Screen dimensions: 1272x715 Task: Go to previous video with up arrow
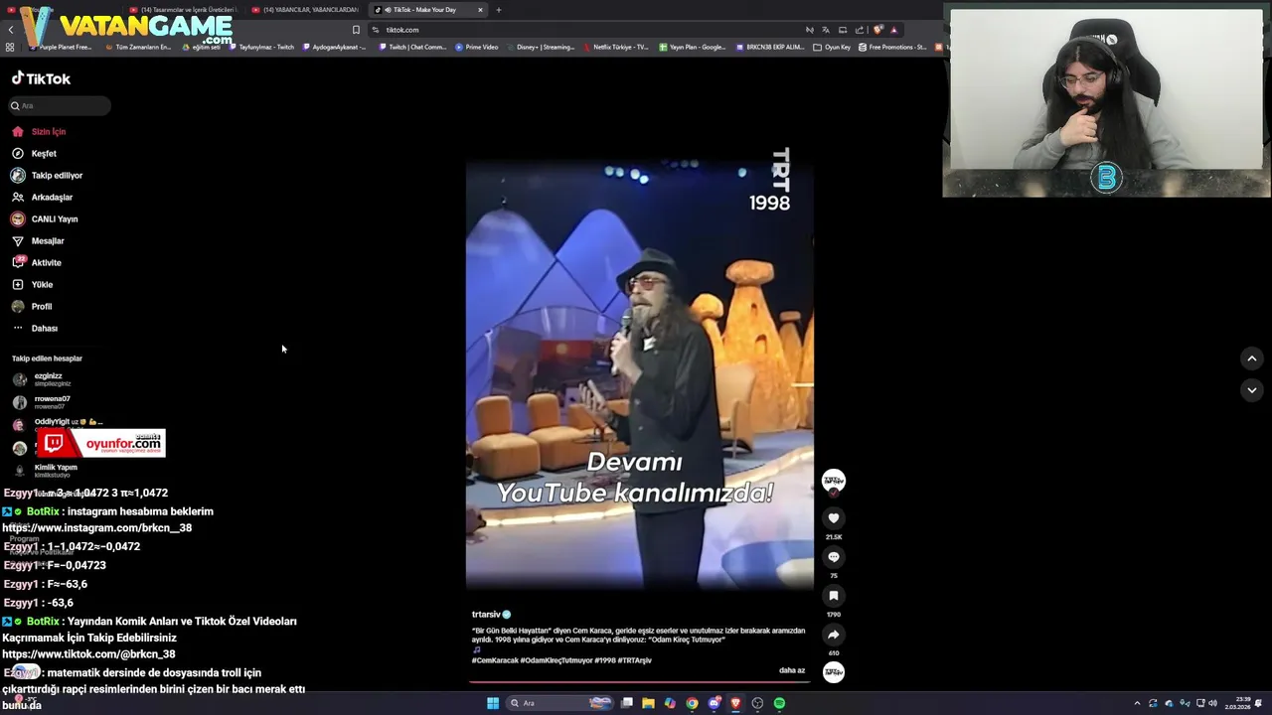pyautogui.click(x=1252, y=358)
